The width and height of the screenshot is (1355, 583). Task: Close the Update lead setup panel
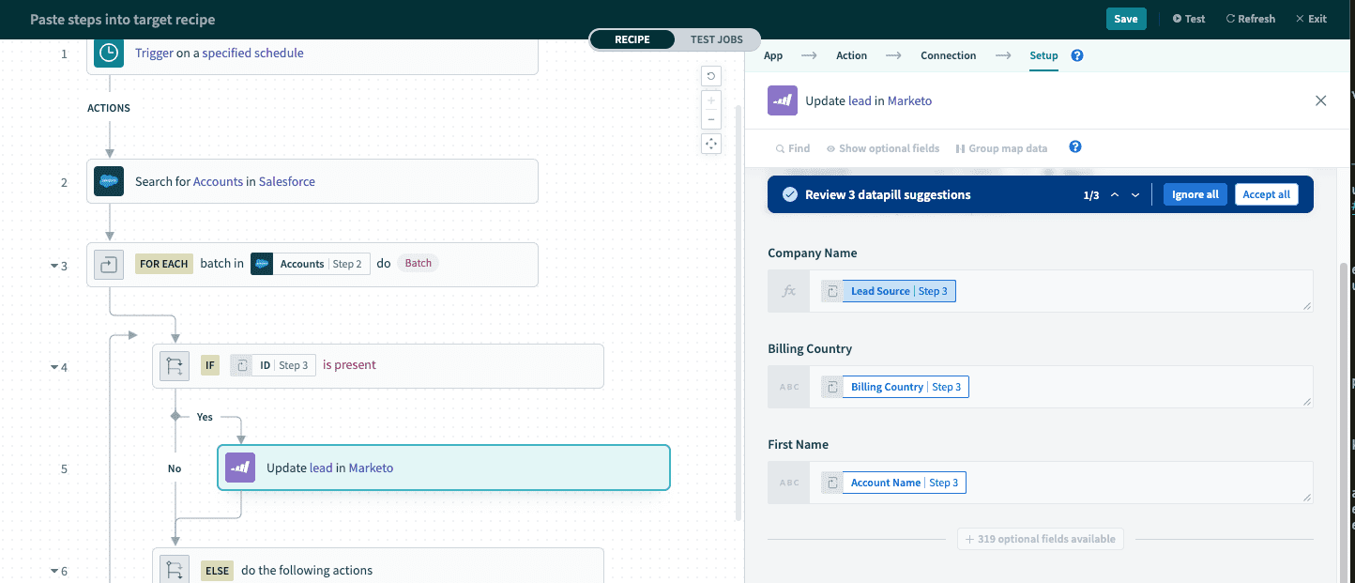tap(1320, 100)
